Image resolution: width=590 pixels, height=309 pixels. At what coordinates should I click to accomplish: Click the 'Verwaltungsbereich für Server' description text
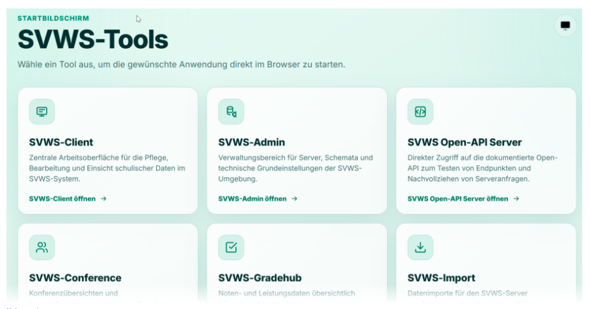point(296,168)
